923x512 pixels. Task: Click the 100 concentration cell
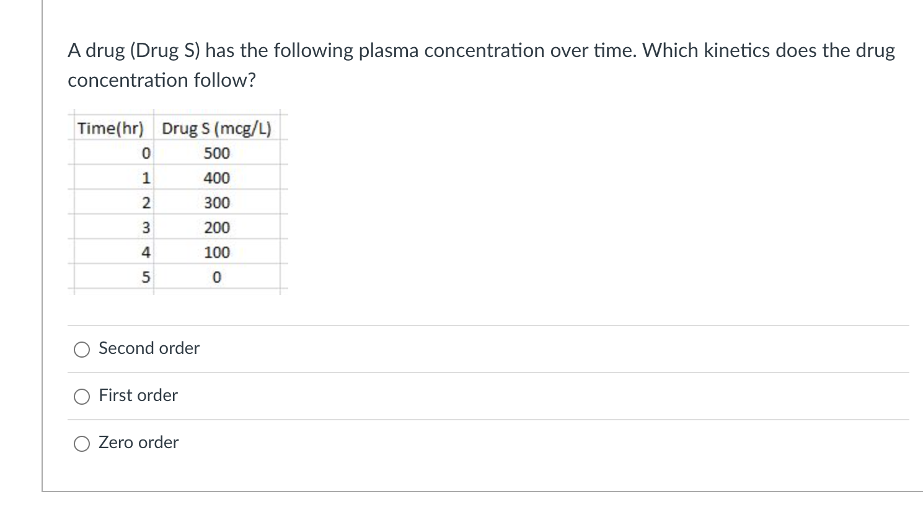point(217,252)
